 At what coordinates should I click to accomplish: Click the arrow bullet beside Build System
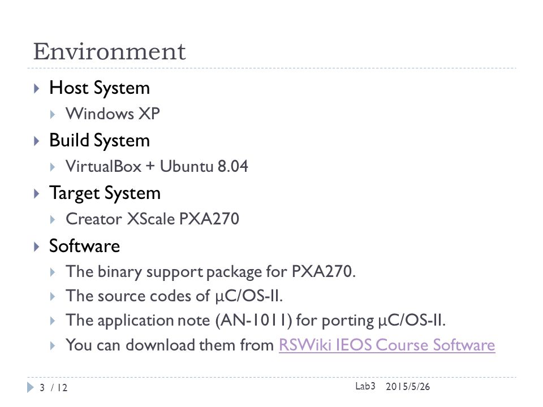[37, 141]
